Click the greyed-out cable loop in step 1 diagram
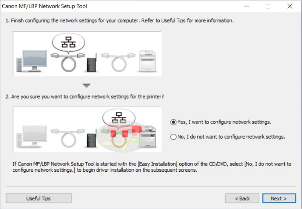Image resolution: width=302 pixels, height=209 pixels. point(118,62)
